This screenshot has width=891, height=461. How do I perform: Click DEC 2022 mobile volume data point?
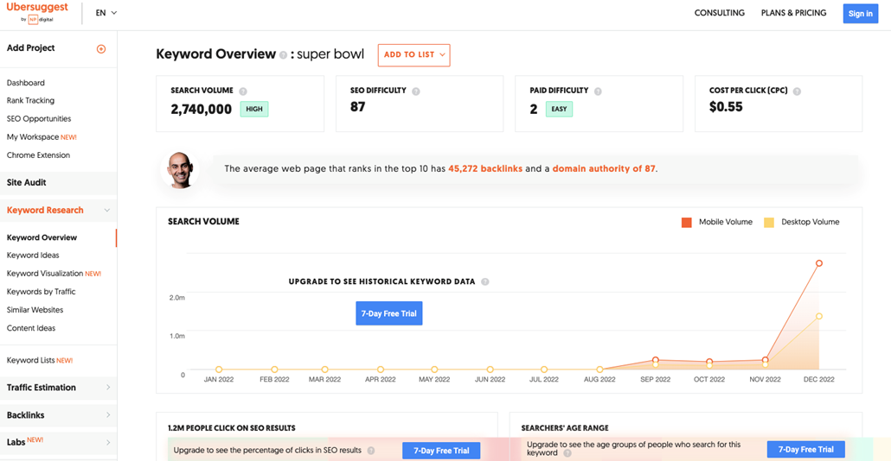tap(819, 263)
